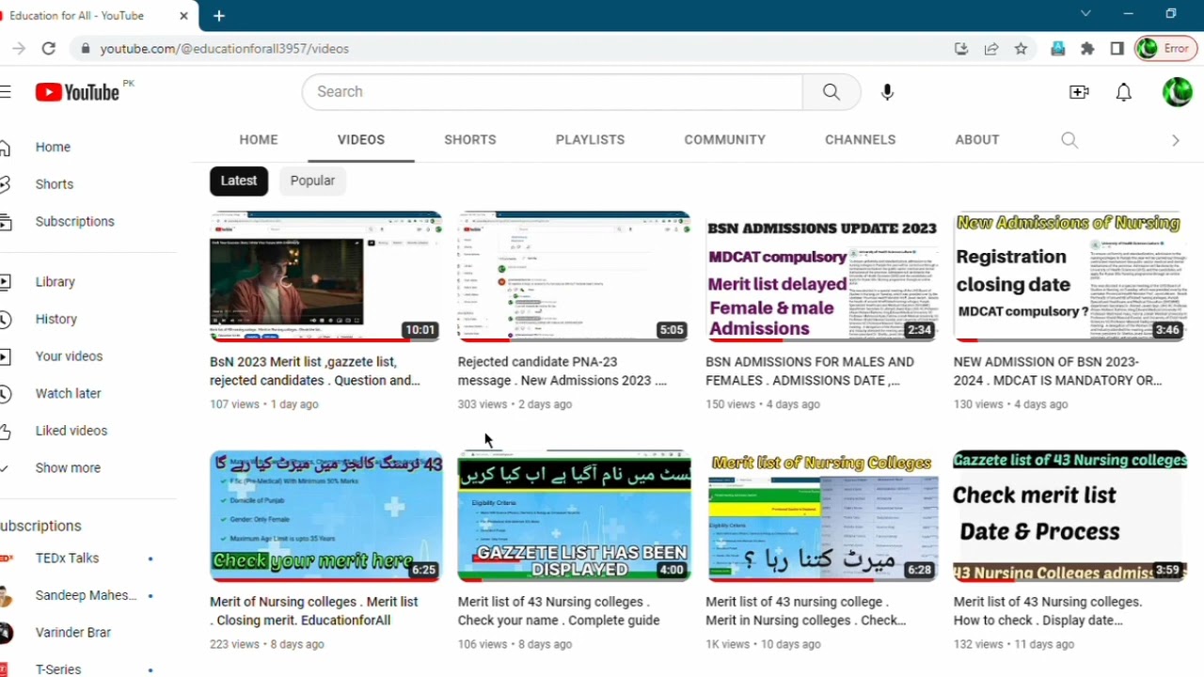1204x677 pixels.
Task: Open the YouTube account avatar menu
Action: point(1177,91)
